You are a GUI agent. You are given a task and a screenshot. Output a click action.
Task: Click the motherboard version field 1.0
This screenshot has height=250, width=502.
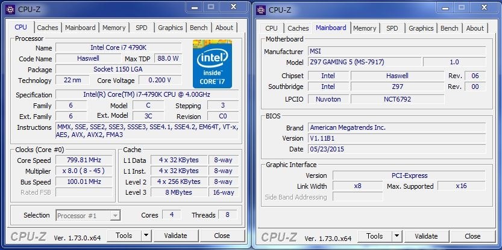click(454, 62)
